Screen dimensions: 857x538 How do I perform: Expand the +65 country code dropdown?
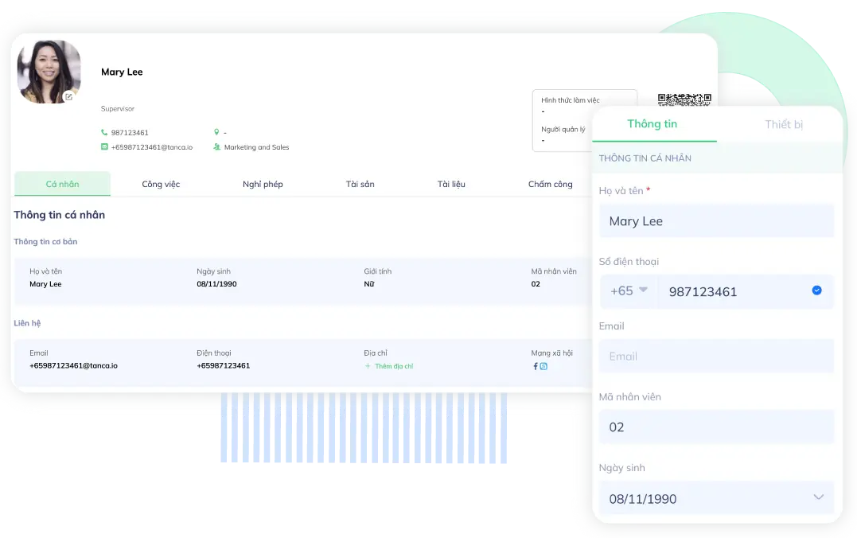[629, 290]
